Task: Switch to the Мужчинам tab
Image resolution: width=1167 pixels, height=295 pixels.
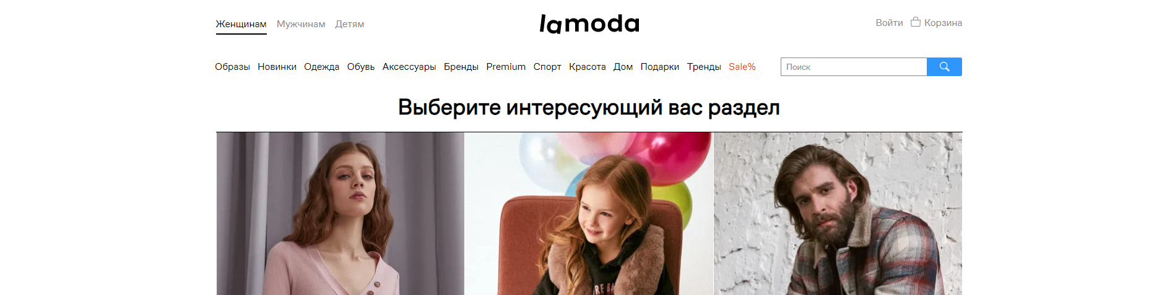Action: tap(301, 24)
